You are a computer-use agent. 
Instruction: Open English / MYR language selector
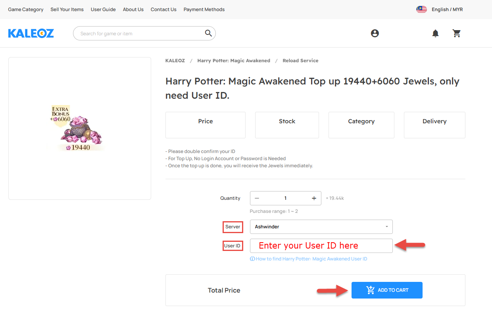point(447,10)
